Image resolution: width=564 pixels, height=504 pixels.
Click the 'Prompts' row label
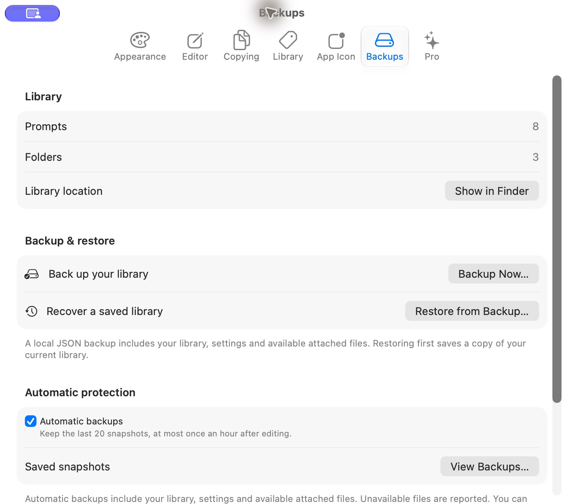46,126
